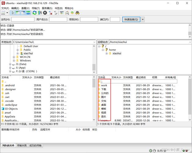Toggle synchronized browsing icon
The image size is (192, 153).
[x=72, y=13]
